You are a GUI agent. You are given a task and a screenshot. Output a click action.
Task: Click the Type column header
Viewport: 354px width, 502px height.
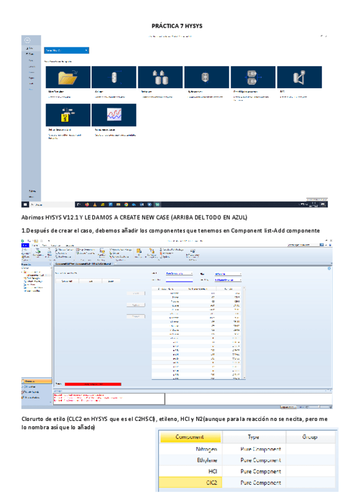(254, 437)
